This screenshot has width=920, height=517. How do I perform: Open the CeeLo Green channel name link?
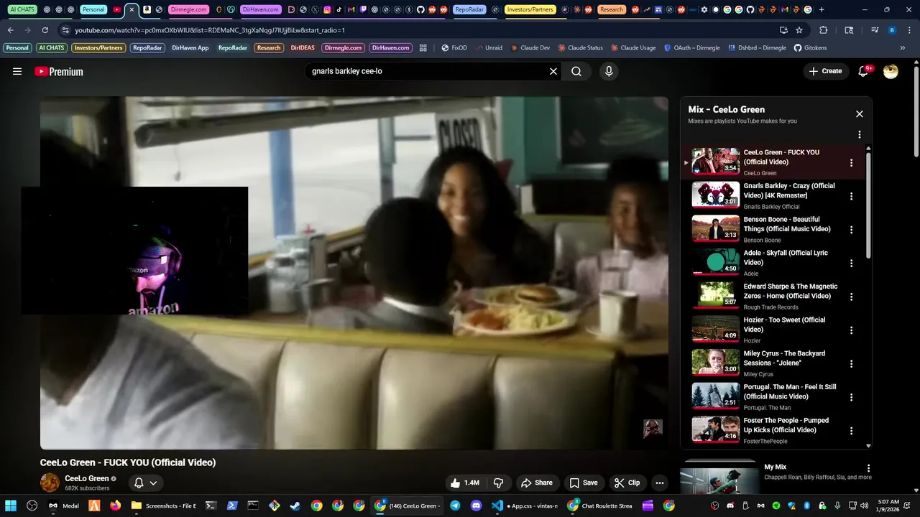coord(87,478)
